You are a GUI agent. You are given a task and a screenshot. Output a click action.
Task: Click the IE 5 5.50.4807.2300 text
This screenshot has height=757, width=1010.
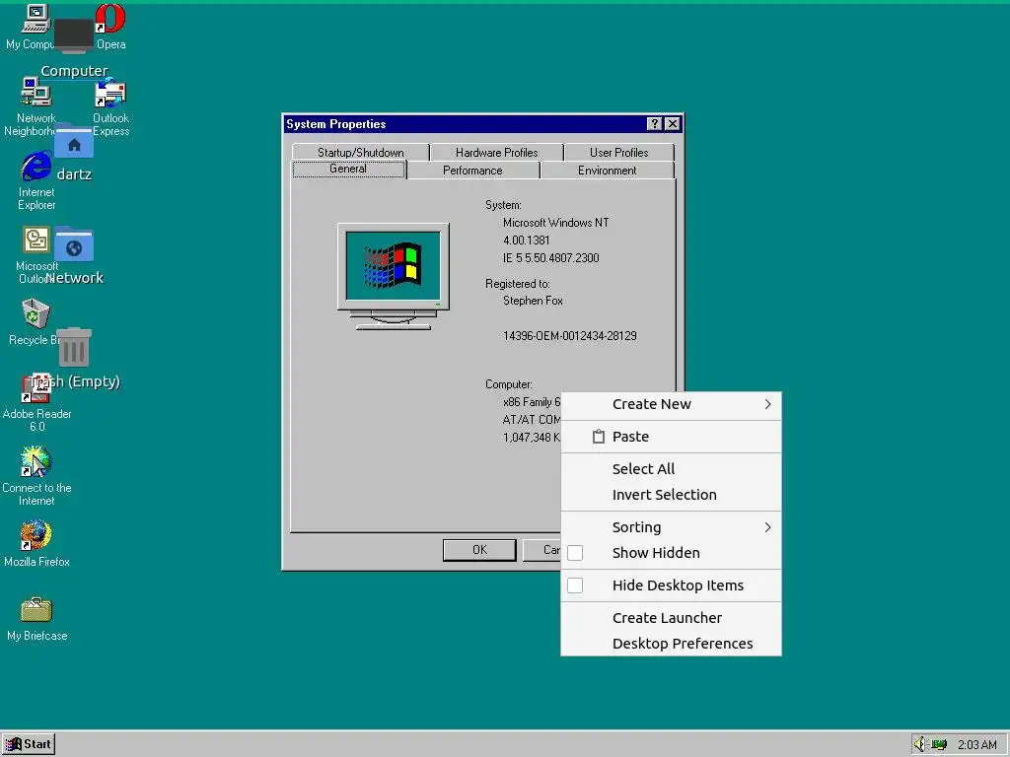[x=550, y=258]
